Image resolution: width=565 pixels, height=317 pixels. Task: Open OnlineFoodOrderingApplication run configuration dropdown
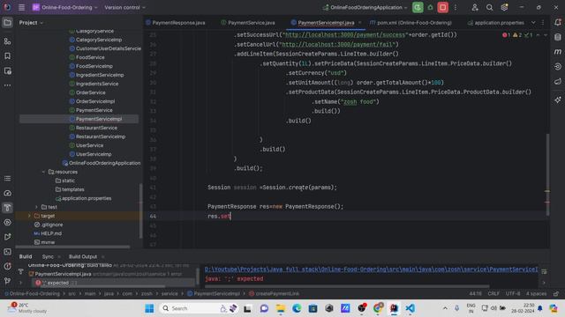pos(365,7)
